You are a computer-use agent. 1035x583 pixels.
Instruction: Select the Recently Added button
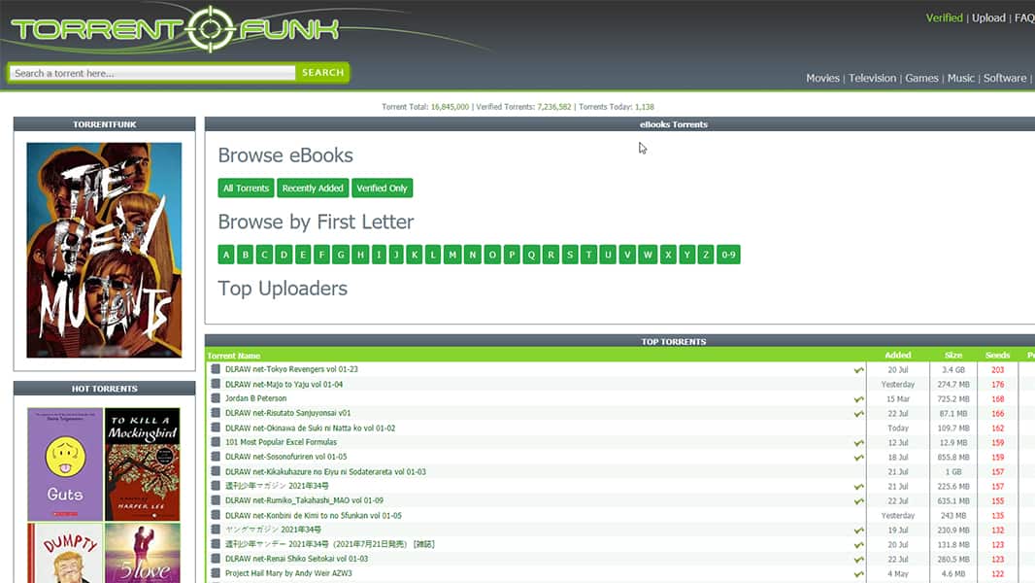313,189
